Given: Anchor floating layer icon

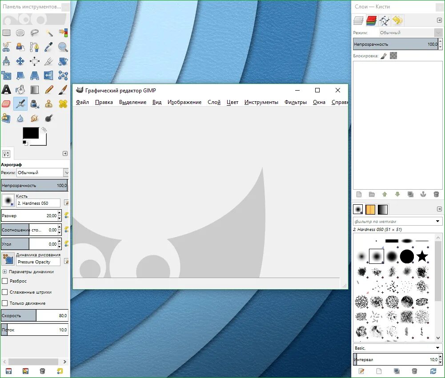Looking at the screenshot, I should [x=423, y=194].
